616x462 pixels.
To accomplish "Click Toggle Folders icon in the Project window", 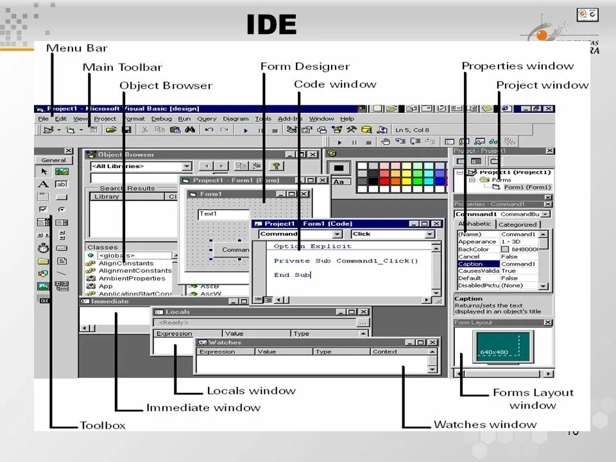I will click(x=494, y=161).
